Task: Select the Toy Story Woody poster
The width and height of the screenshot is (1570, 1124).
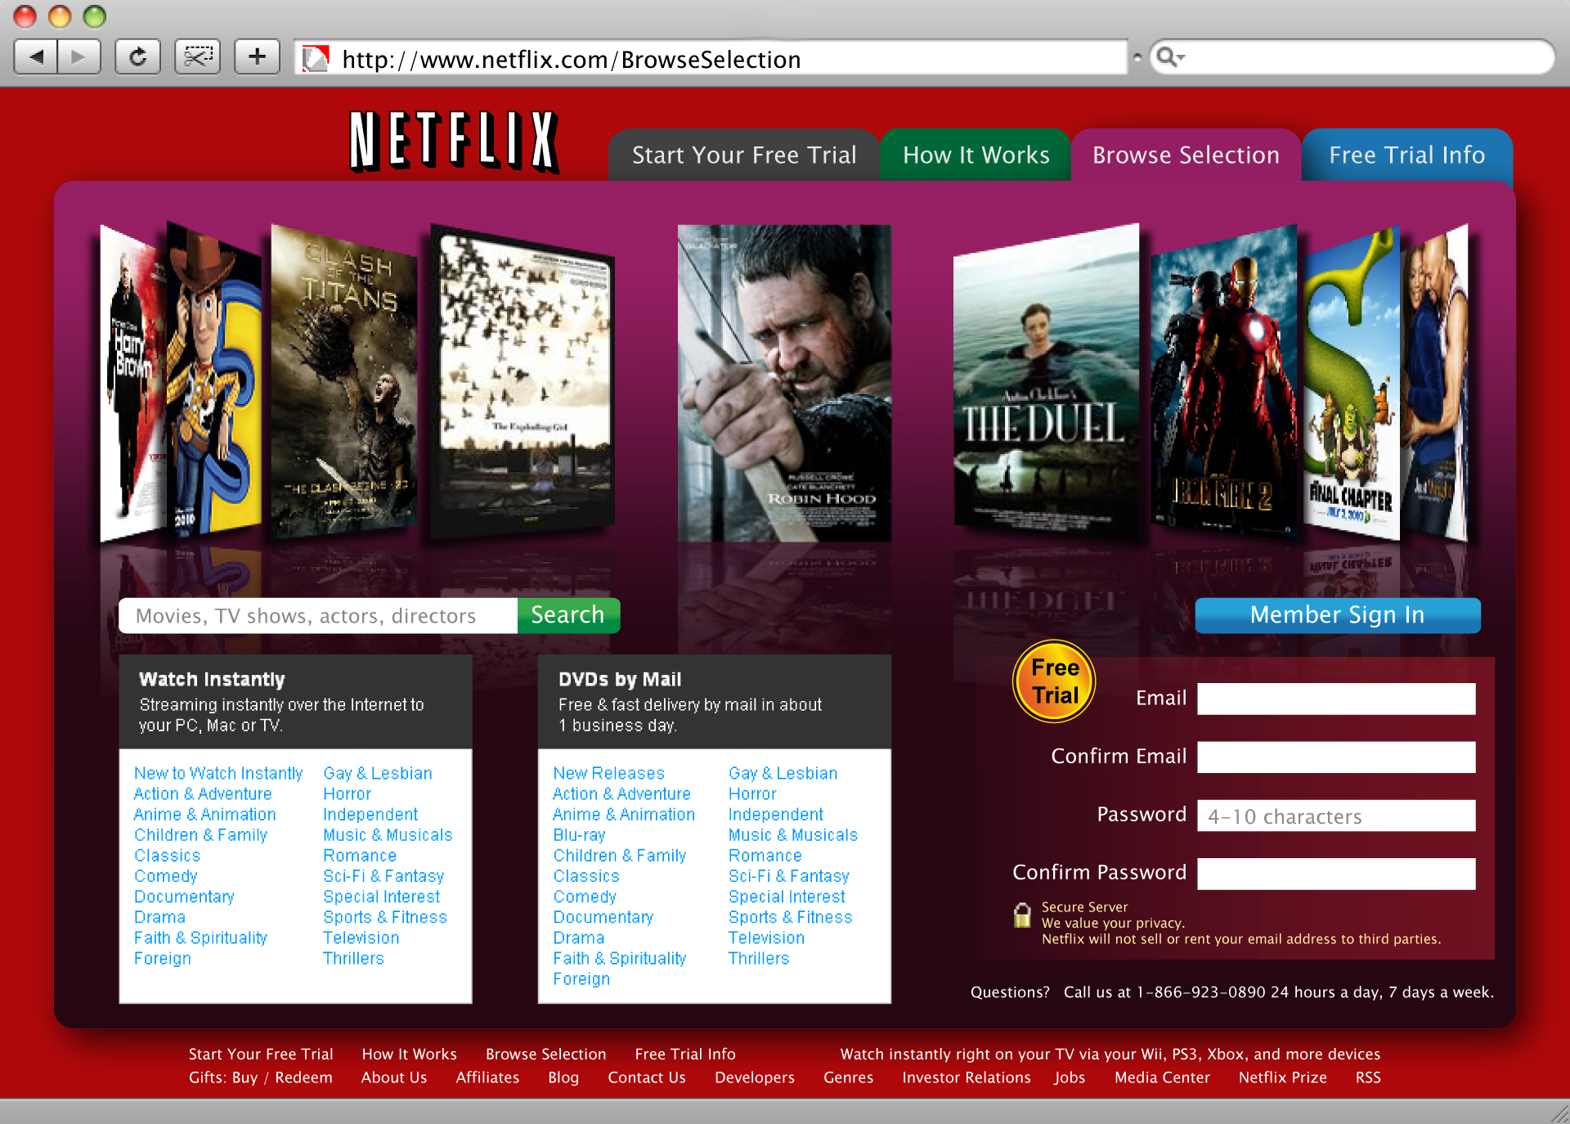Action: (214, 380)
